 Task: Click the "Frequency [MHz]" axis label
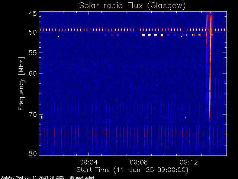tap(21, 84)
